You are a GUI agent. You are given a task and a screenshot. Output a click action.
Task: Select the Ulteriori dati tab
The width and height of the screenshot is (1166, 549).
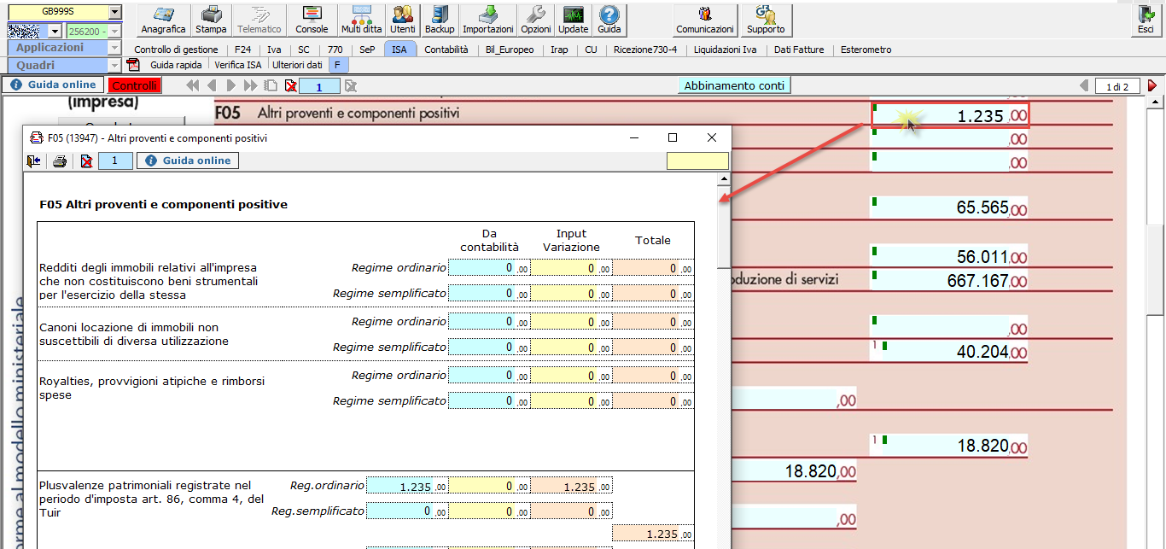pos(297,64)
